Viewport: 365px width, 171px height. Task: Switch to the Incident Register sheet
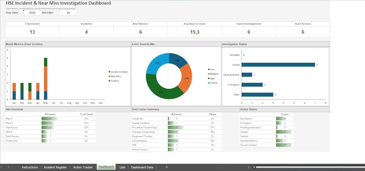56,167
